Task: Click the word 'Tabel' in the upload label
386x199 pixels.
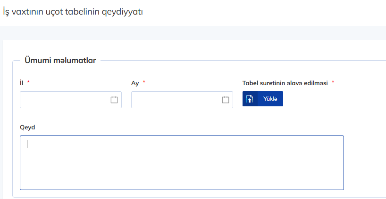Action: coord(251,83)
